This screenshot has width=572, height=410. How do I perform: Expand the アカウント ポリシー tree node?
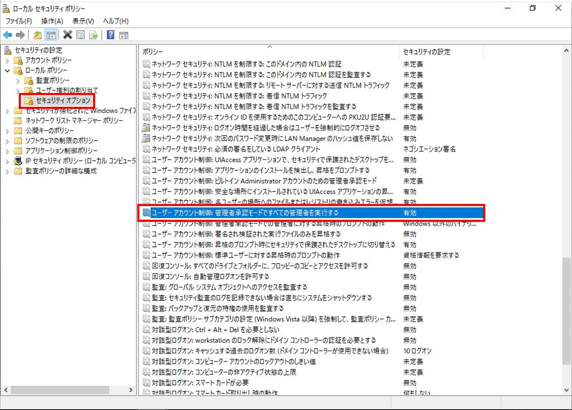tap(8, 60)
